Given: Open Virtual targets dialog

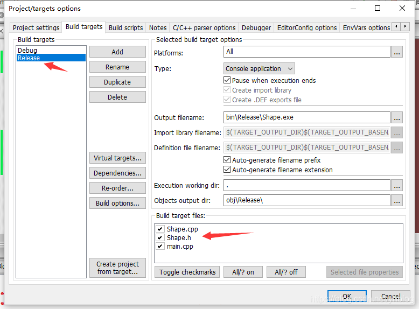Looking at the screenshot, I should tap(117, 158).
